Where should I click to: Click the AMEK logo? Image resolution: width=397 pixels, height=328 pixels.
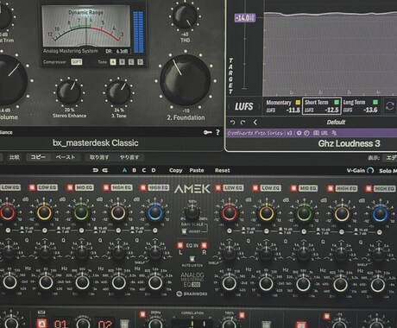pos(192,189)
